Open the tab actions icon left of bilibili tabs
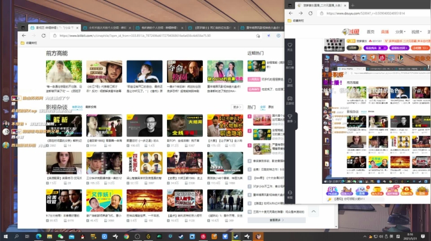431x241 pixels. tap(23, 27)
